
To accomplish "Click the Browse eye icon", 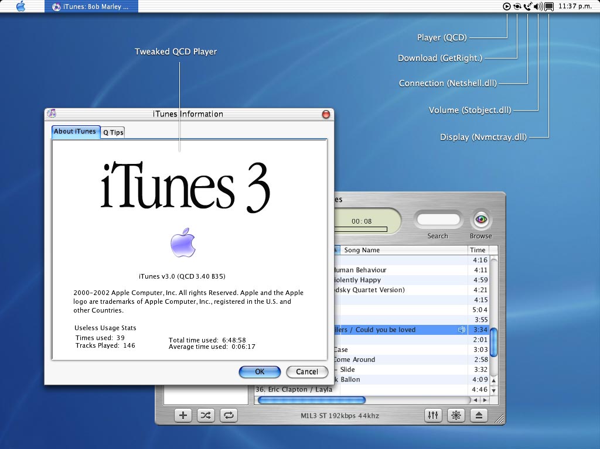I will click(x=481, y=220).
